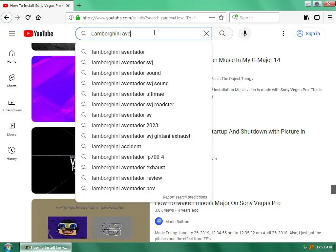Start voice search with the microphone
The width and height of the screenshot is (336, 252).
click(x=245, y=33)
